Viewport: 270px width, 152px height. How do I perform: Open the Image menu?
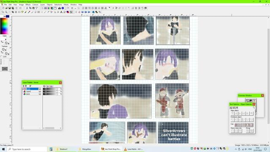pyautogui.click(x=21, y=5)
